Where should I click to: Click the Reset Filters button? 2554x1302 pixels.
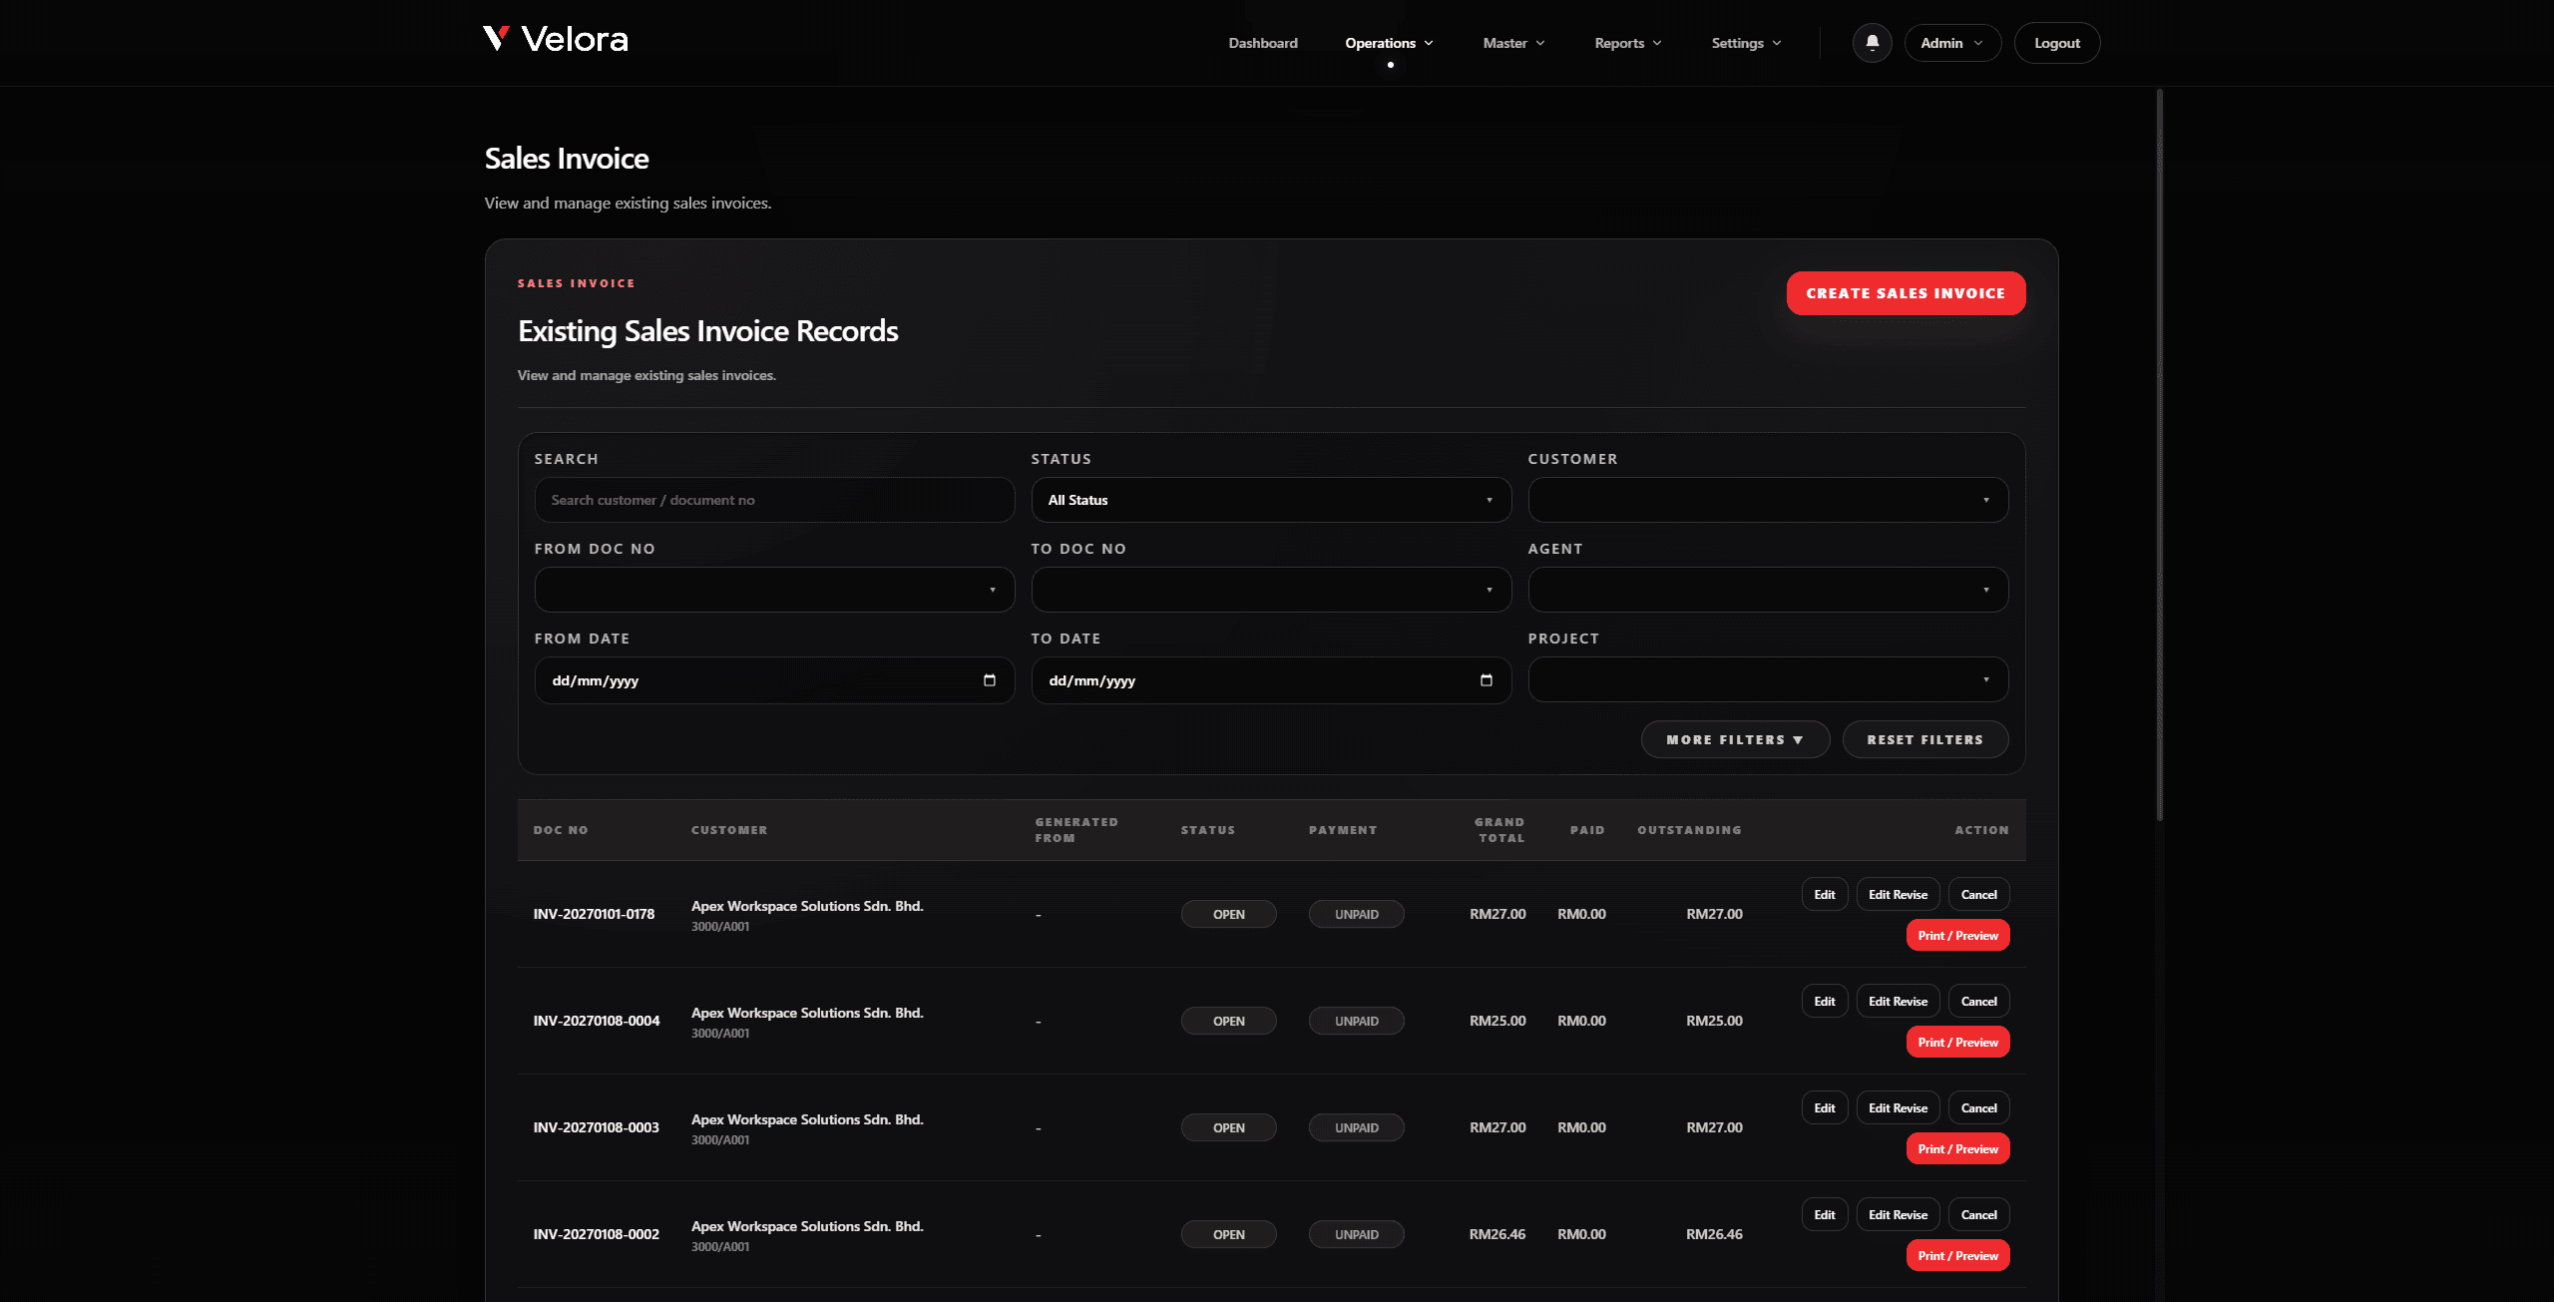click(1924, 739)
